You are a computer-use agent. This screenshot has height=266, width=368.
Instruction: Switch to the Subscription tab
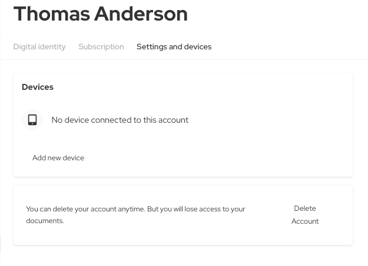[x=101, y=46]
